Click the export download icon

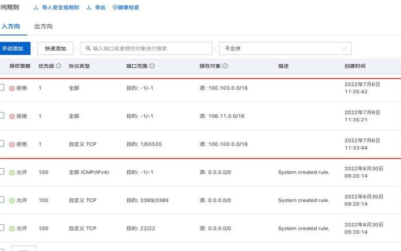pos(89,8)
